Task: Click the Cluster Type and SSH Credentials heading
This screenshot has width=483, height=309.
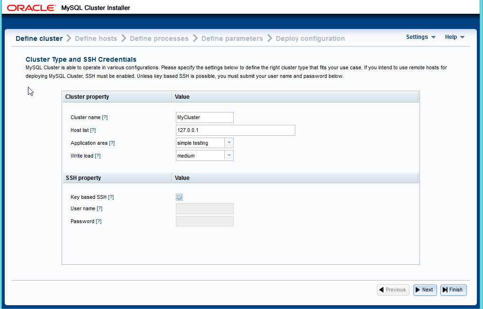Action: (x=81, y=59)
